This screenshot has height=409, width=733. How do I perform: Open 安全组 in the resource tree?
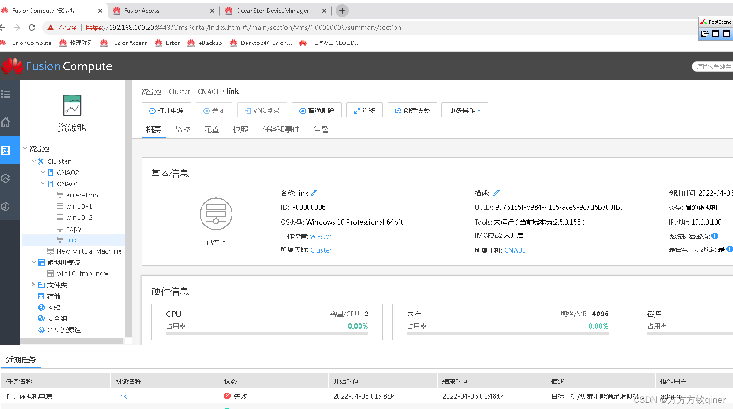57,319
